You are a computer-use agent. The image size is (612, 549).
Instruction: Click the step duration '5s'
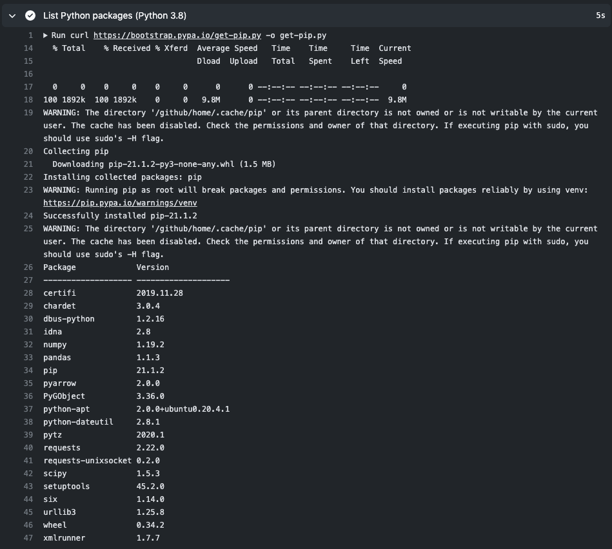click(600, 15)
